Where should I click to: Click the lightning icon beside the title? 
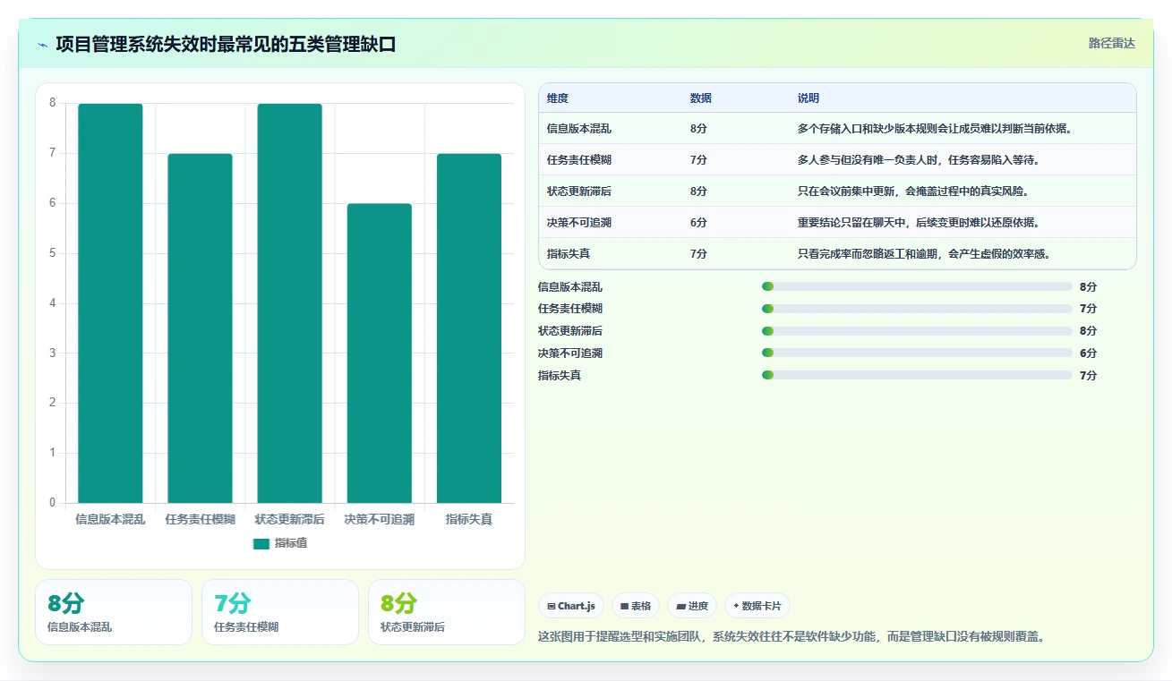42,44
